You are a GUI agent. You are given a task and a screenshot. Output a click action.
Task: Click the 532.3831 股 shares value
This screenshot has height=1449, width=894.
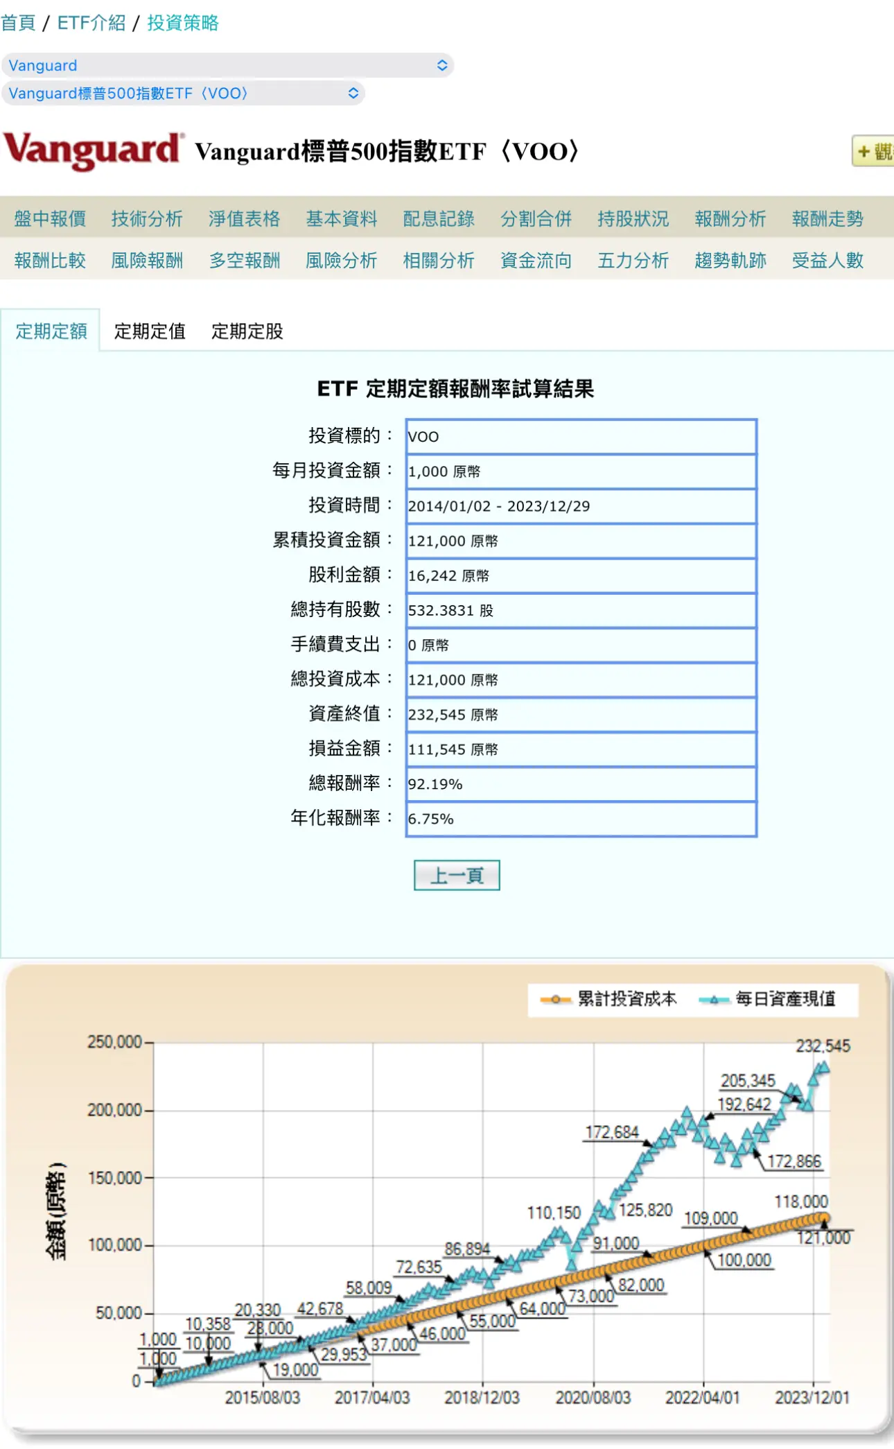tap(450, 610)
